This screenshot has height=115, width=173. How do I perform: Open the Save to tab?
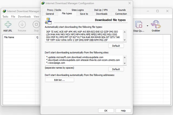84,14
